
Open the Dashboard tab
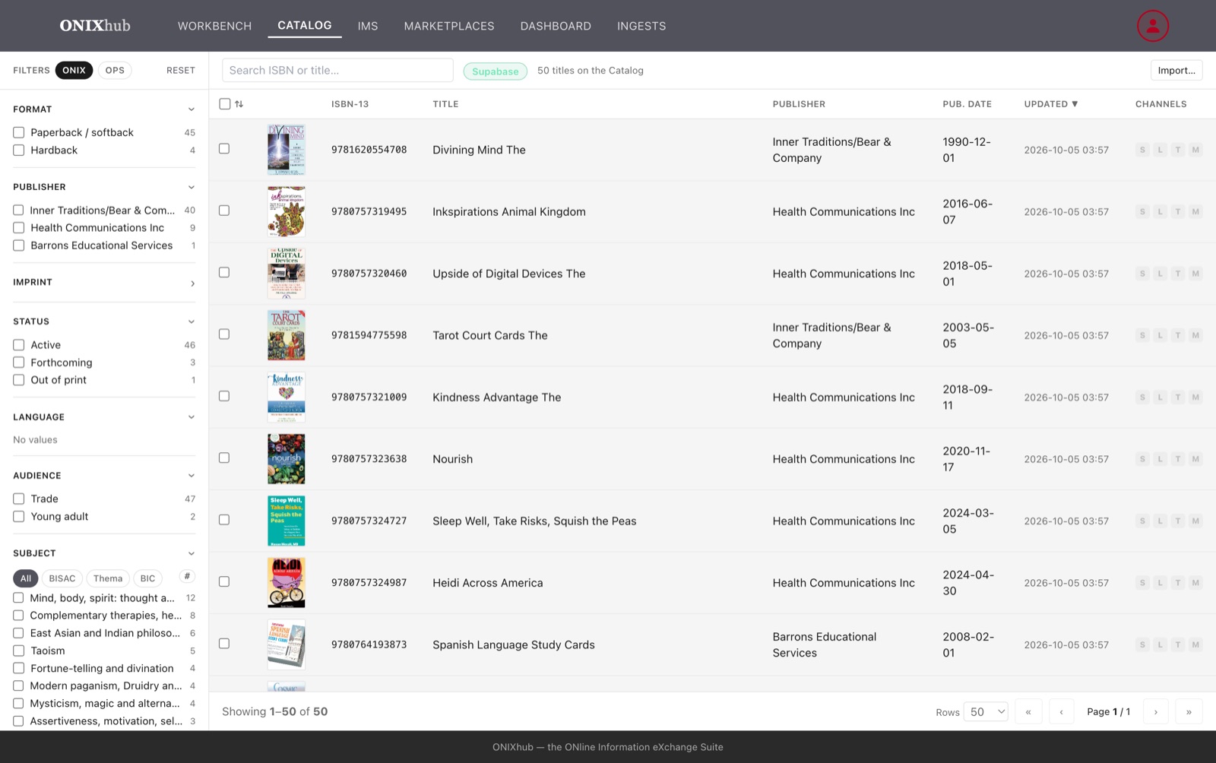tap(556, 26)
